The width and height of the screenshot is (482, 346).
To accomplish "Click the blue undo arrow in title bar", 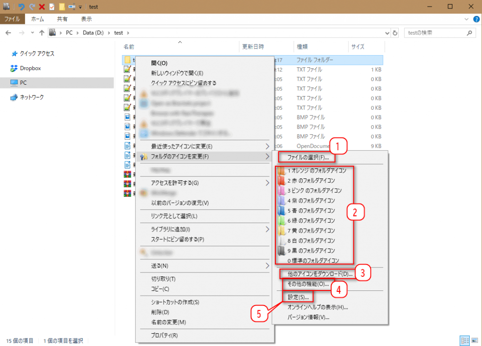I will [21, 7].
